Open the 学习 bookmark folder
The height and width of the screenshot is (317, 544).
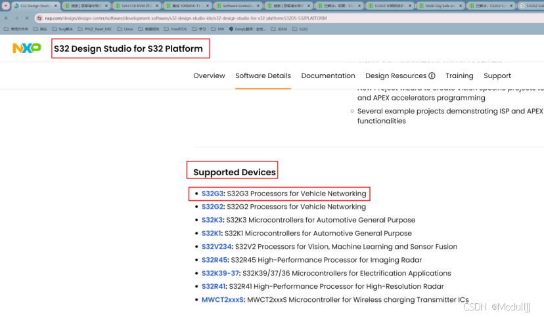199,29
